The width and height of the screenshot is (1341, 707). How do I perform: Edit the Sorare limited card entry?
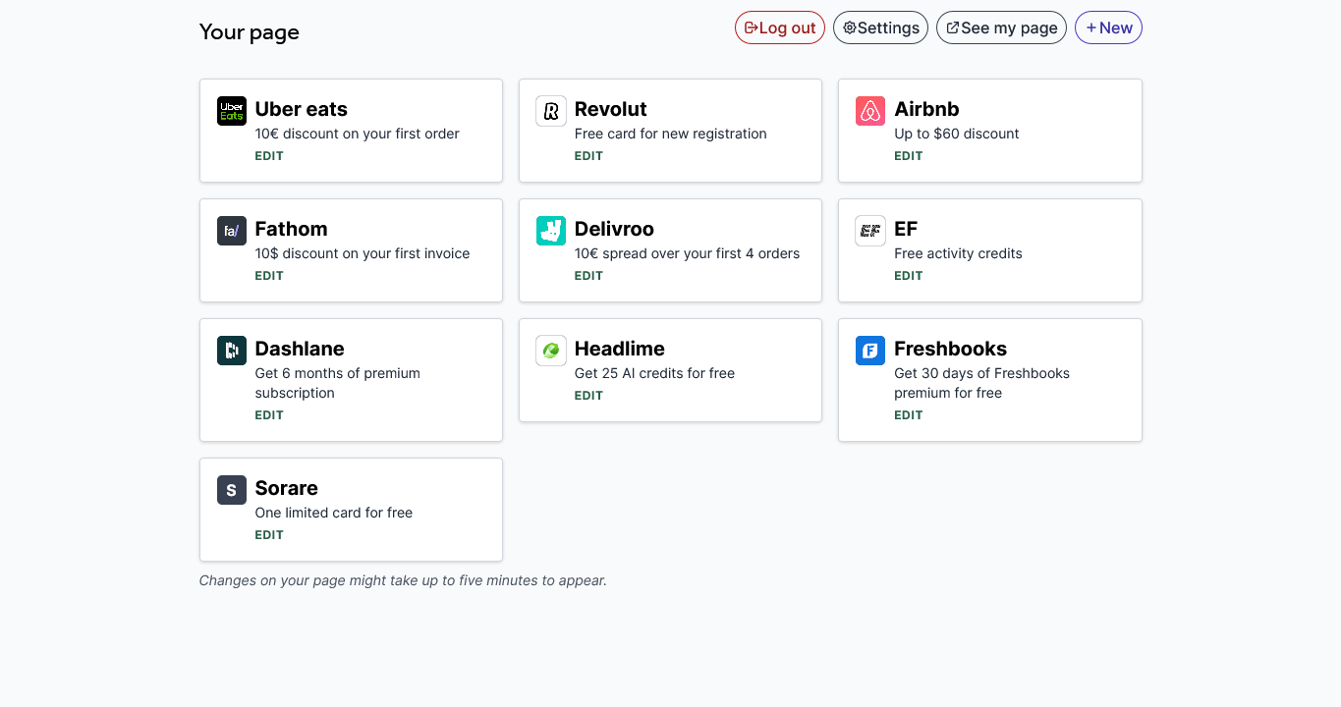pyautogui.click(x=269, y=535)
